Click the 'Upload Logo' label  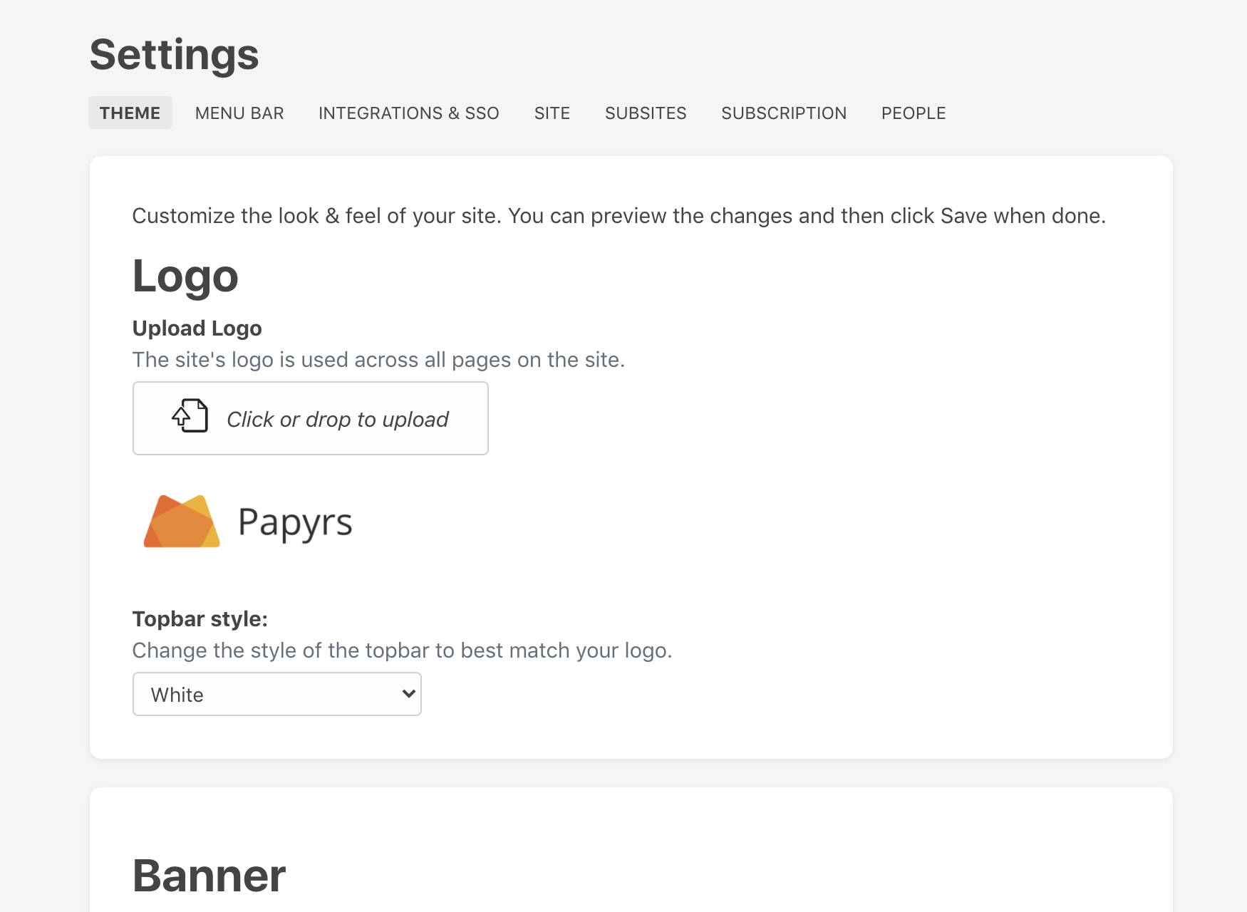click(197, 328)
